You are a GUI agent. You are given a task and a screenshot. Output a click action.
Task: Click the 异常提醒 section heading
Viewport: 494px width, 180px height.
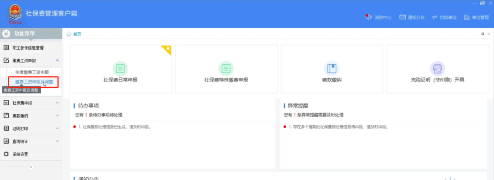[298, 106]
